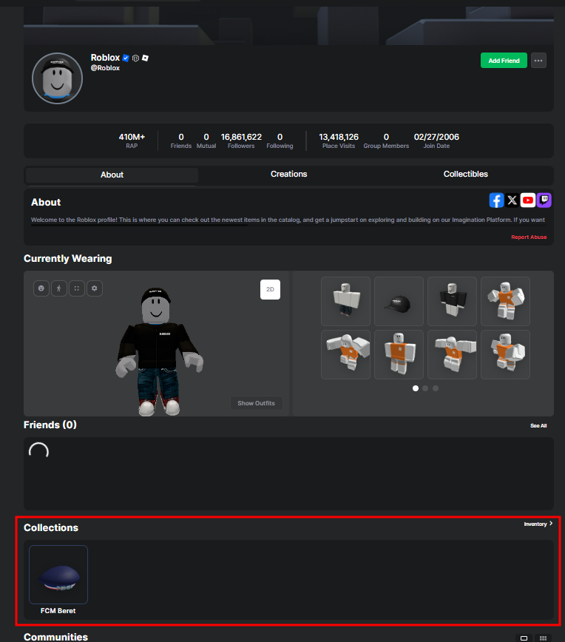The height and width of the screenshot is (642, 565).
Task: Open the round profile avatar picture
Action: pos(58,78)
